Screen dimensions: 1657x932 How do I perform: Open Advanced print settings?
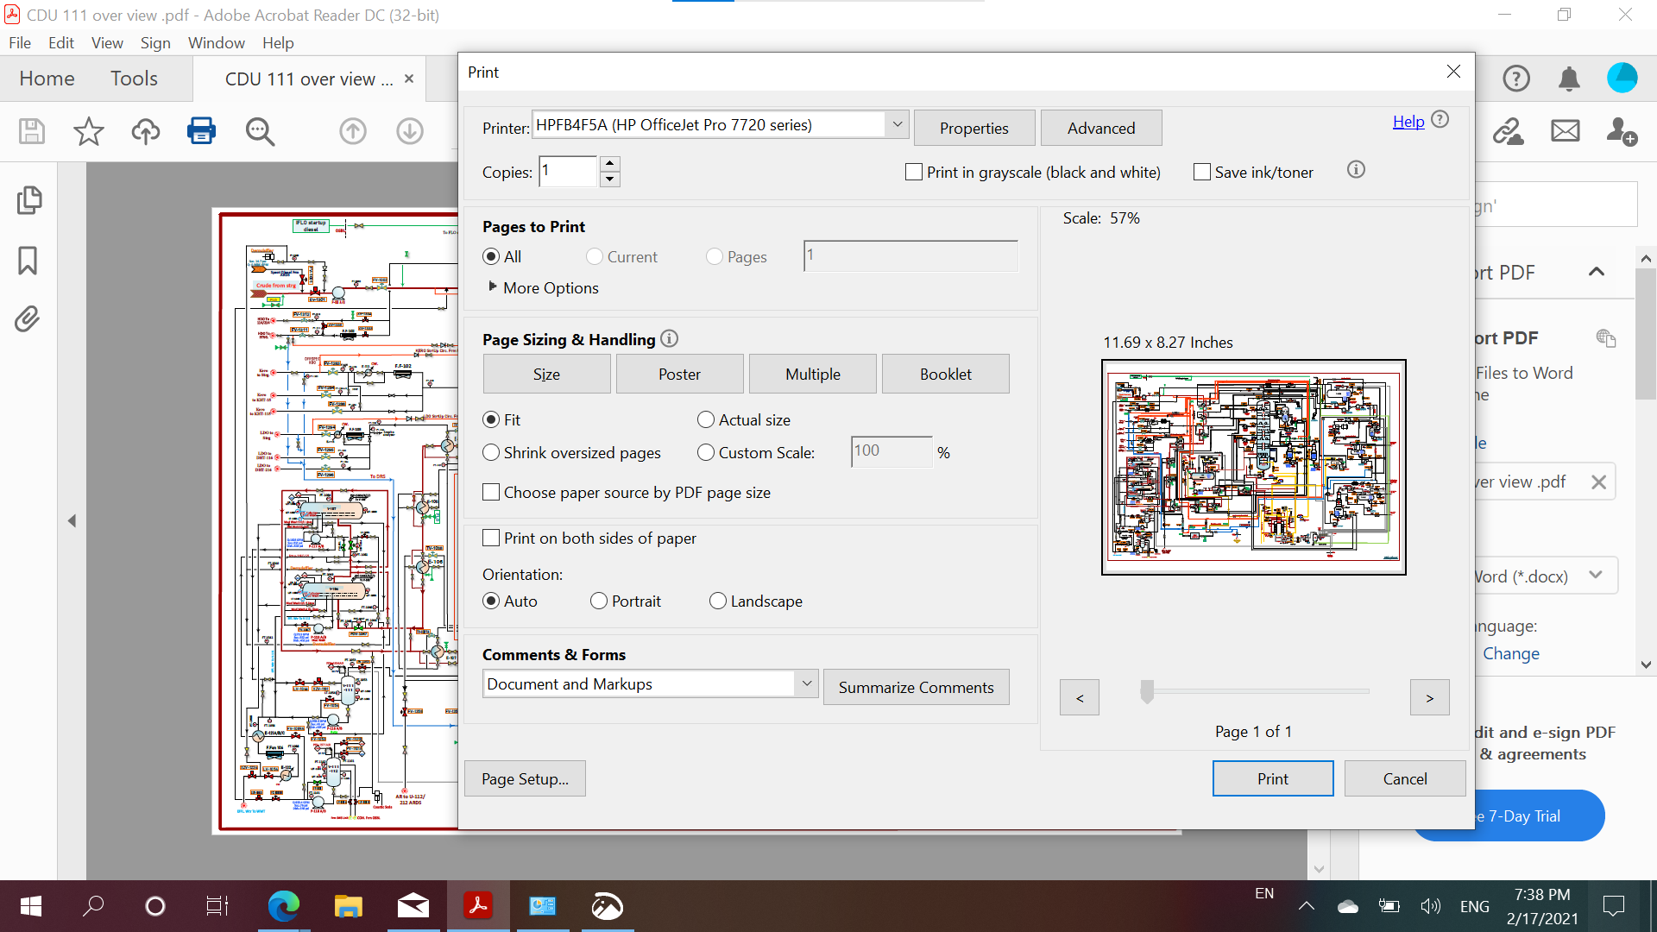(x=1101, y=128)
